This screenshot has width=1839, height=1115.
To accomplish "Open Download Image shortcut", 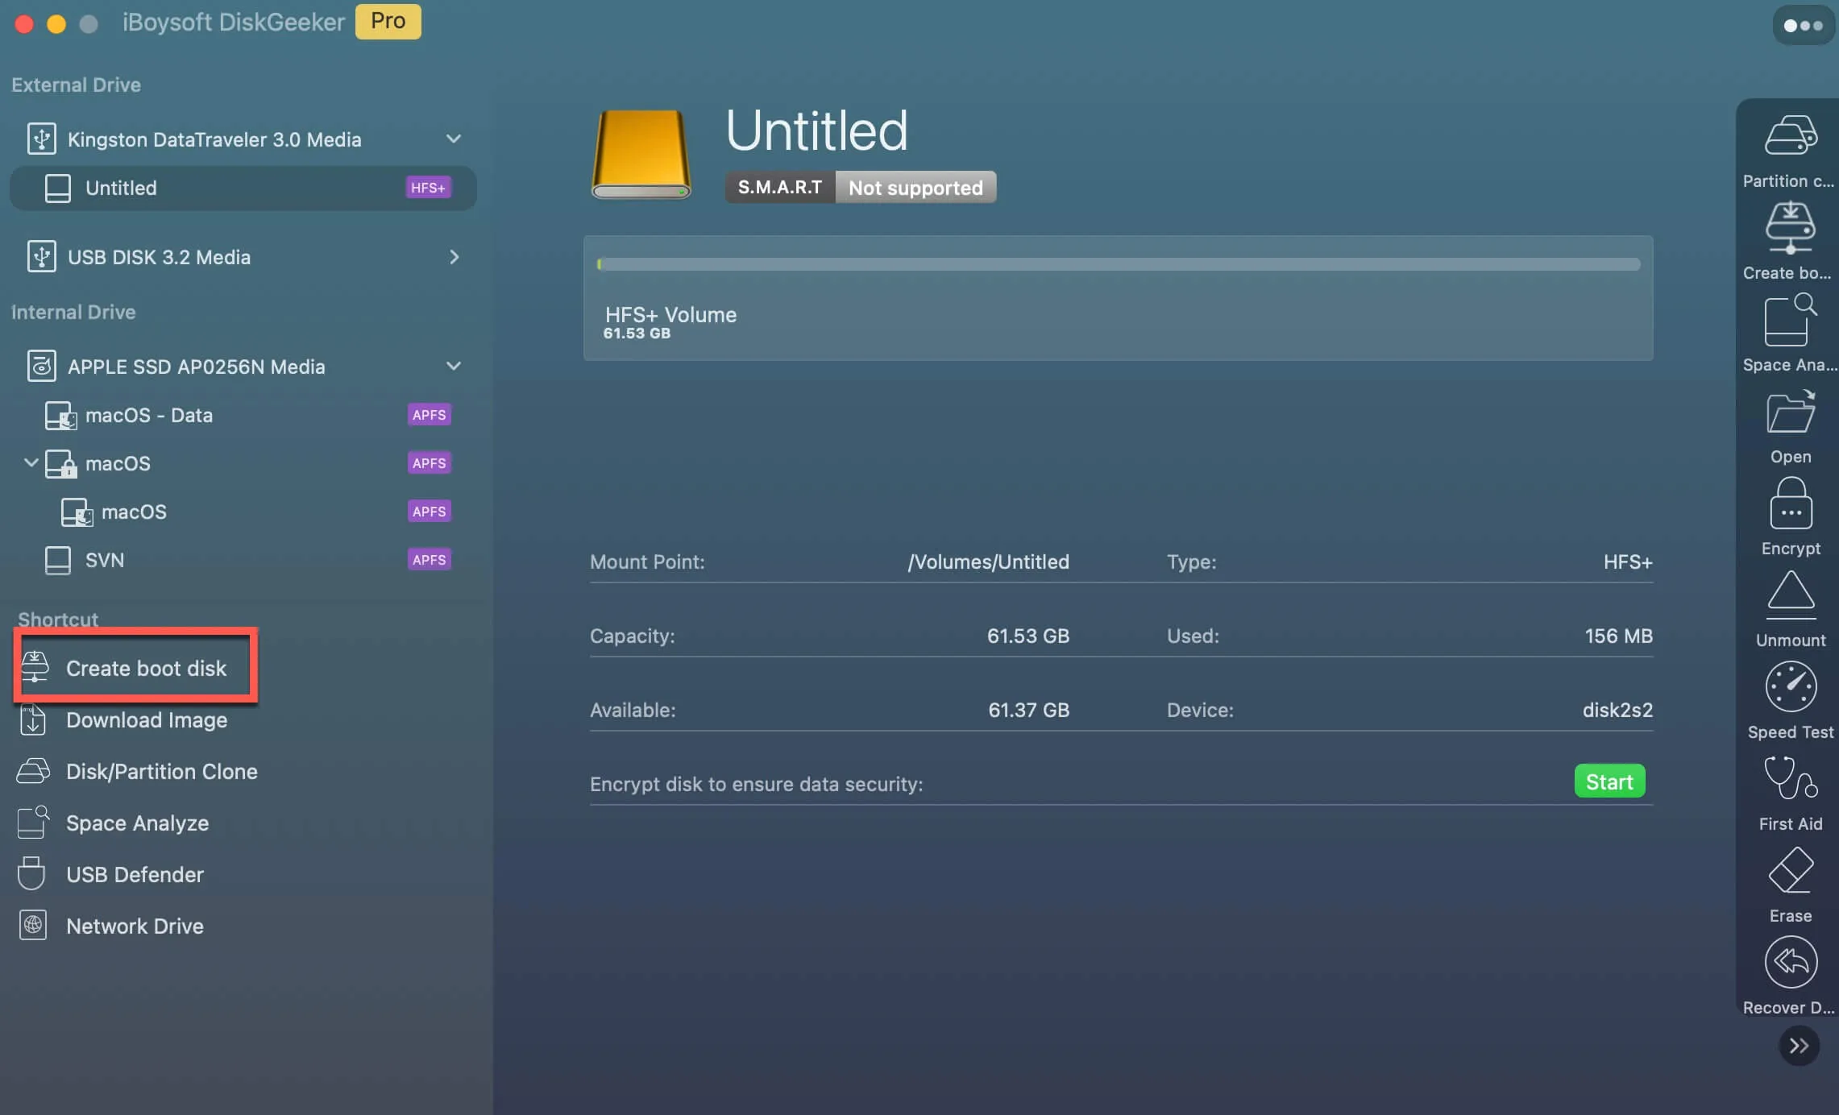I will pyautogui.click(x=146, y=719).
